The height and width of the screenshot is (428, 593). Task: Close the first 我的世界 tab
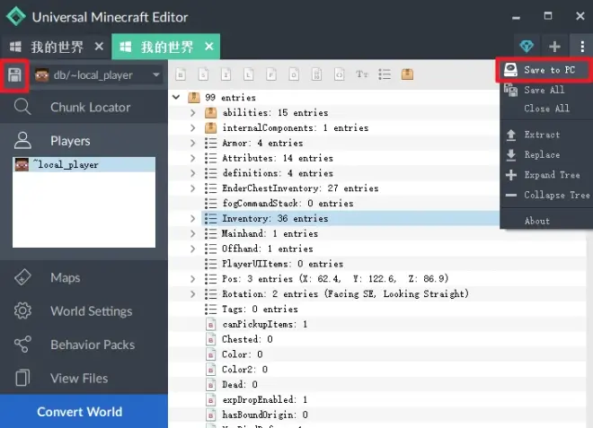tap(99, 47)
